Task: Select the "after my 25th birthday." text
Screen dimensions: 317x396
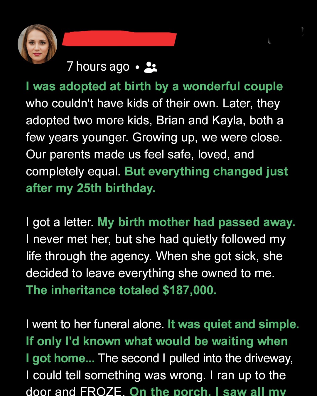Action: 91,188
